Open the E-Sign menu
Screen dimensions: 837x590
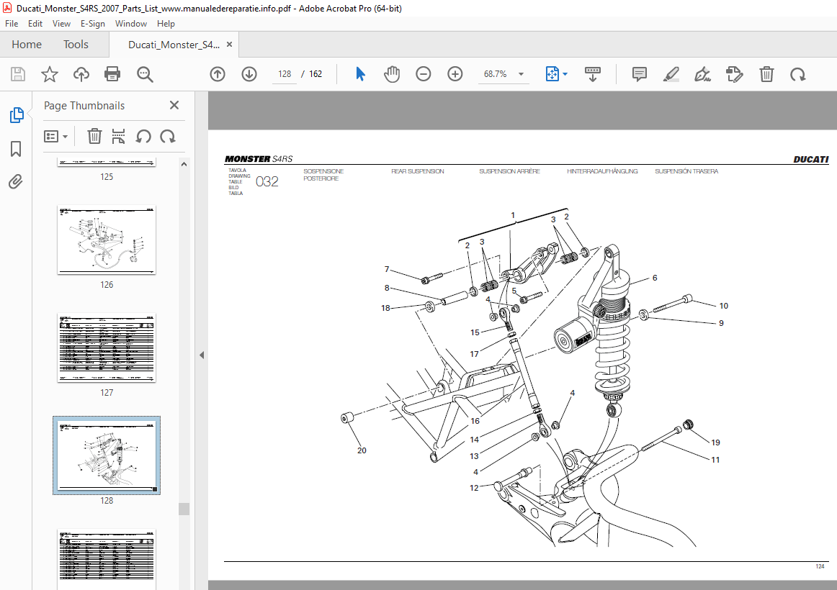[92, 24]
